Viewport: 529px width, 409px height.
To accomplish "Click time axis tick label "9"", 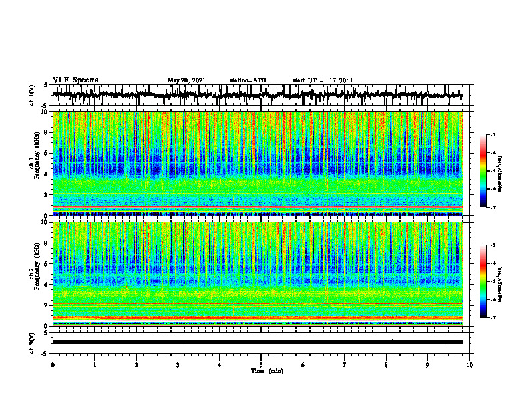I will click(427, 365).
